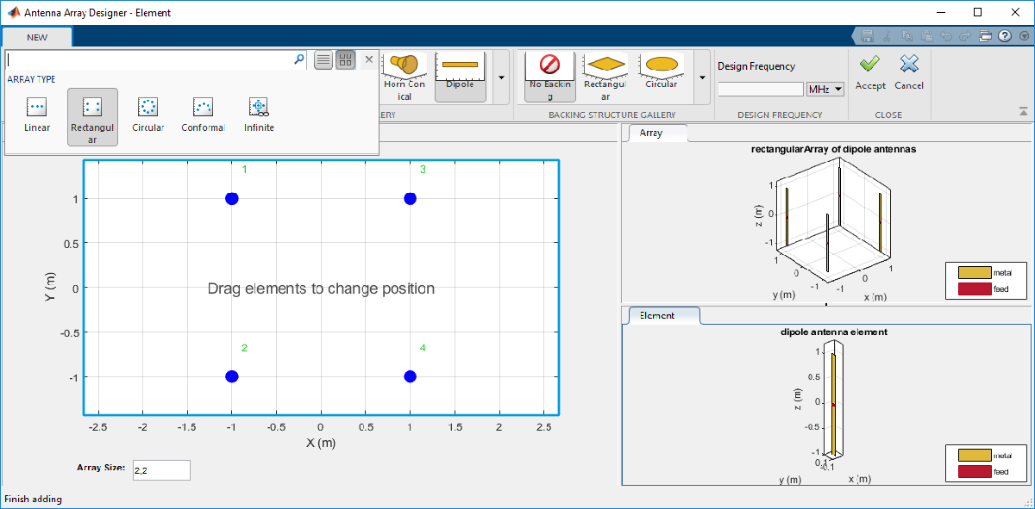Click the Cut scissors icon

tap(888, 37)
